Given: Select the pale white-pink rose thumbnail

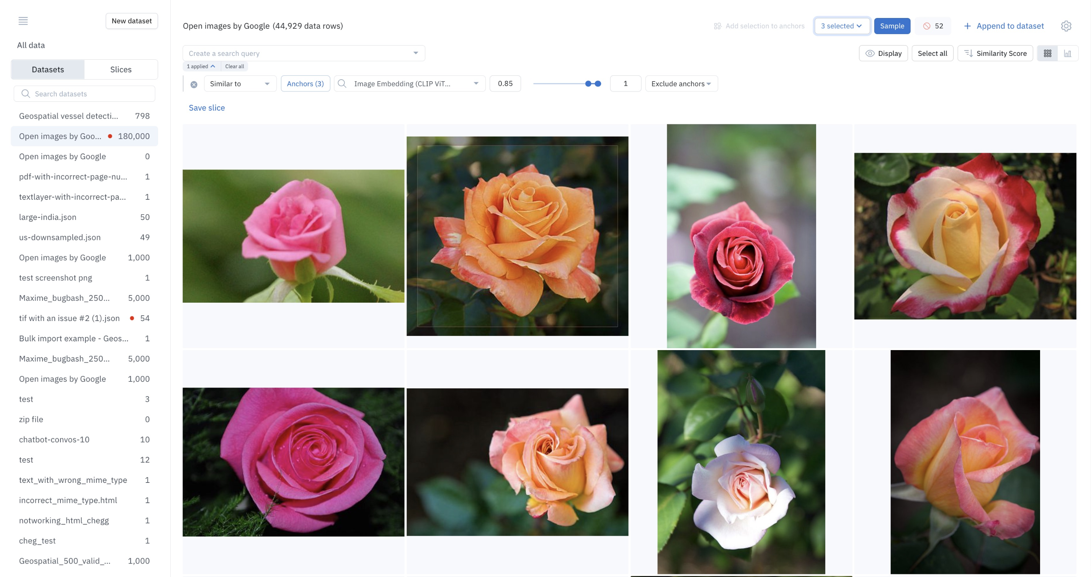Looking at the screenshot, I should click(741, 462).
